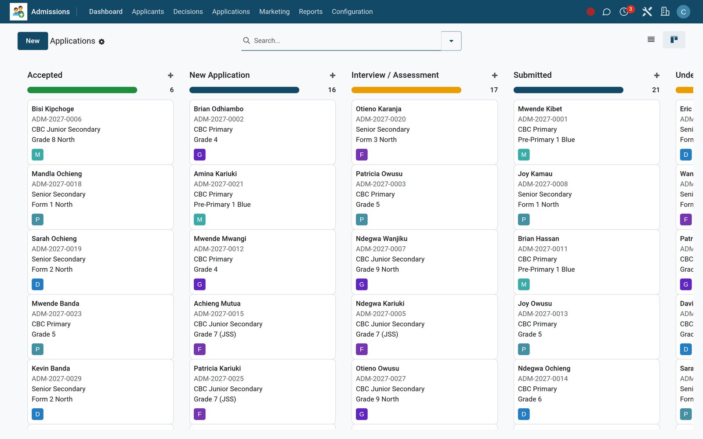
Task: Click the red recording status indicator
Action: point(591,12)
